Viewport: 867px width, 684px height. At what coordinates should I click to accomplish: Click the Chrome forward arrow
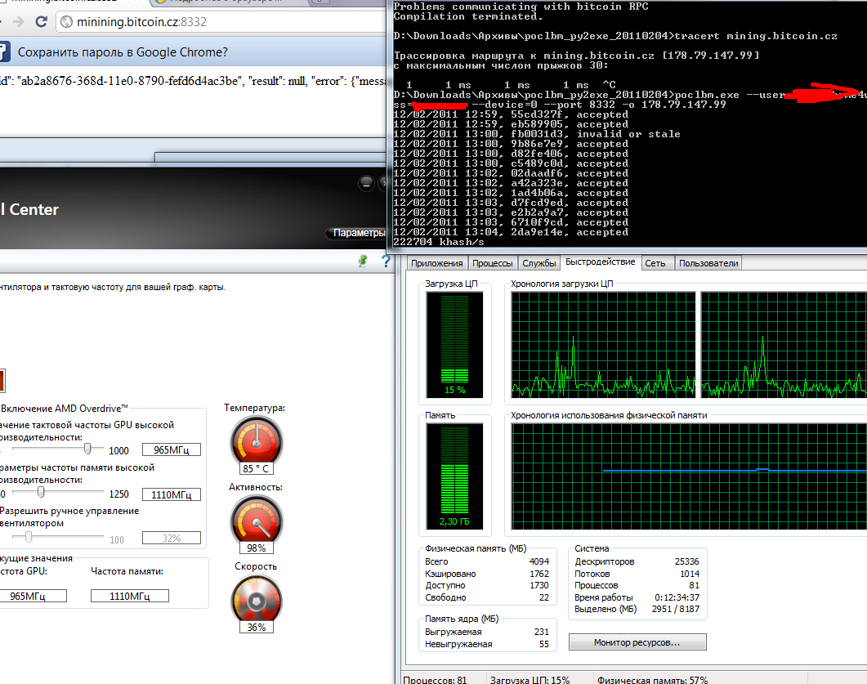[x=18, y=21]
